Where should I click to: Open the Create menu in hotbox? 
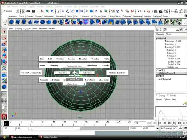click(71, 59)
